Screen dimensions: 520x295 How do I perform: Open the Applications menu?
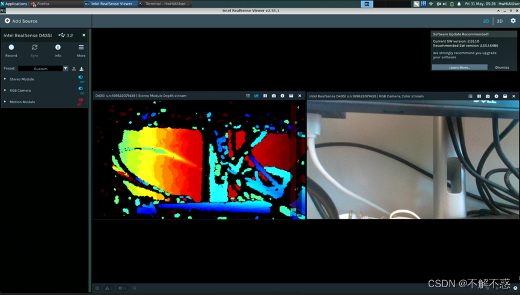(x=14, y=4)
